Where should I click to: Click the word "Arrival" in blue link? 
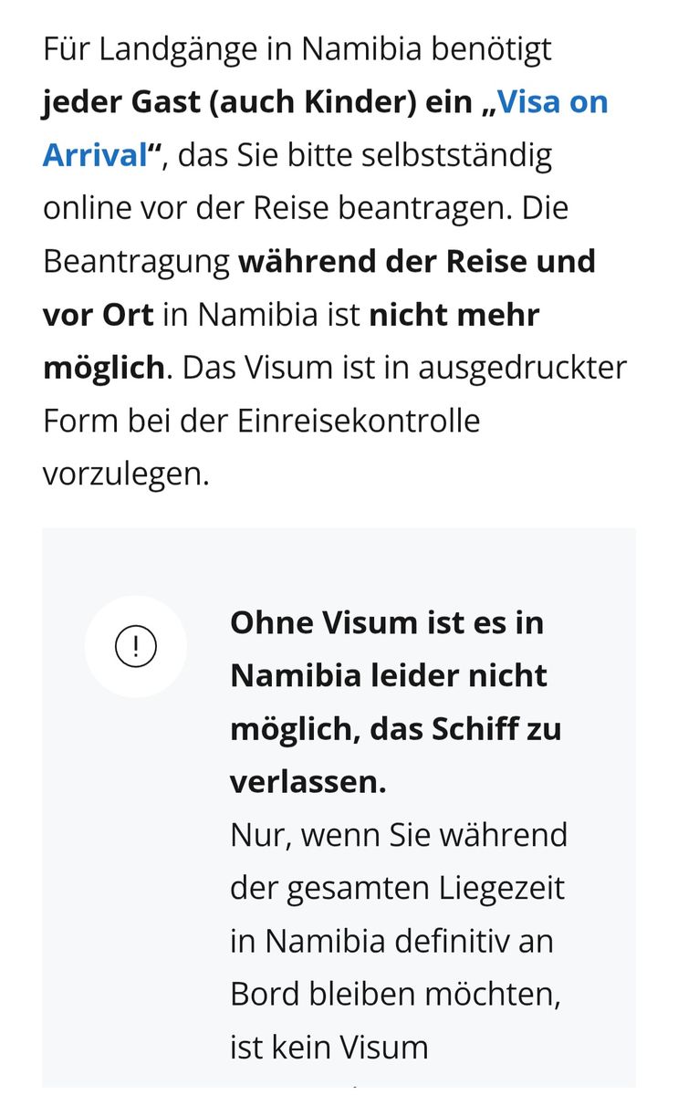tap(95, 155)
